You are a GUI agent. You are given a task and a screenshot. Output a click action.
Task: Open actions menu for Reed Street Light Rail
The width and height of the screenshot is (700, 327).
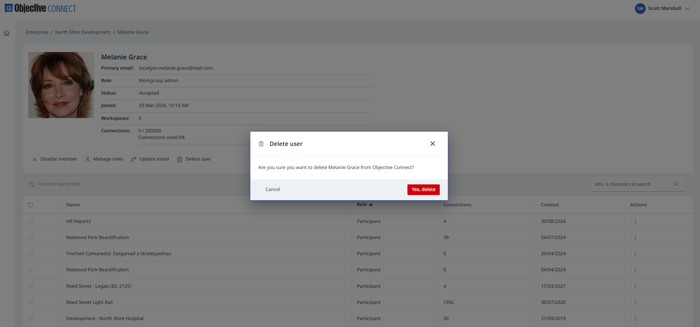pos(635,302)
